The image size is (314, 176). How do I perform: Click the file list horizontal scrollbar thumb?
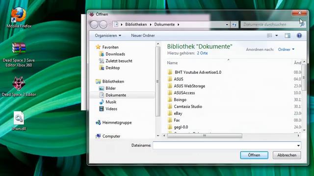pos(205,136)
